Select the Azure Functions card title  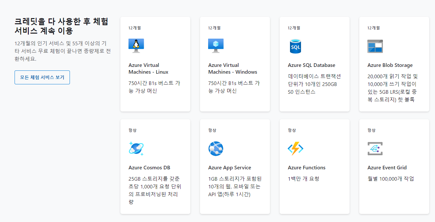click(x=307, y=168)
